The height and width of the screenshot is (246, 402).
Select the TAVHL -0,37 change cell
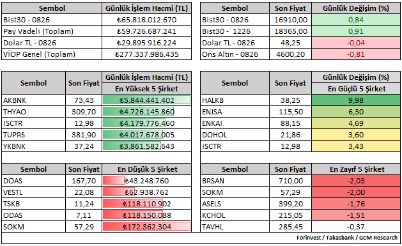click(x=356, y=227)
